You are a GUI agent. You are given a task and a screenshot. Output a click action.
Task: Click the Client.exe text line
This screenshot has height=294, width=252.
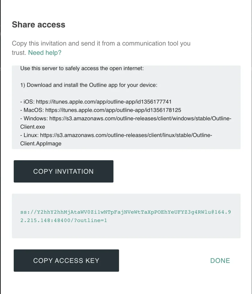[33, 127]
